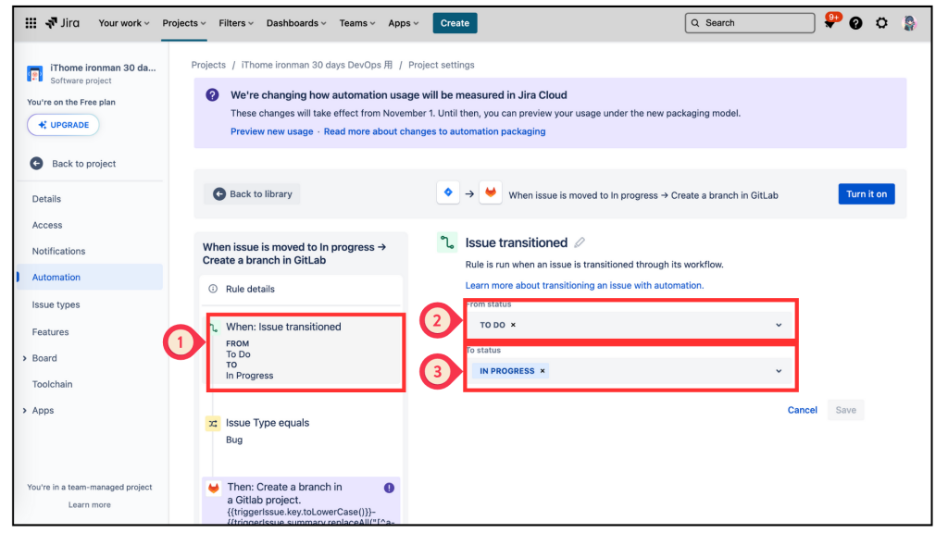The image size is (948, 533).
Task: Open the Projects menu
Action: [x=184, y=23]
